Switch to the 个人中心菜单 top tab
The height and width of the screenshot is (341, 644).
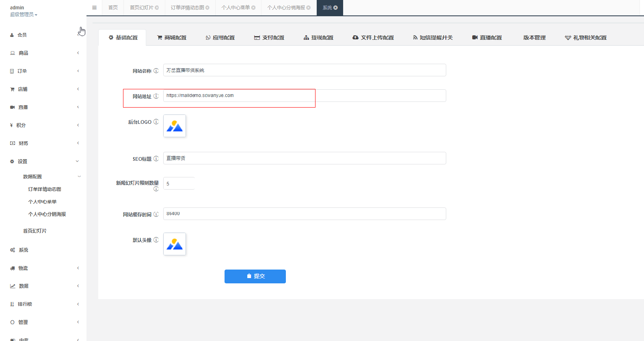pos(236,8)
